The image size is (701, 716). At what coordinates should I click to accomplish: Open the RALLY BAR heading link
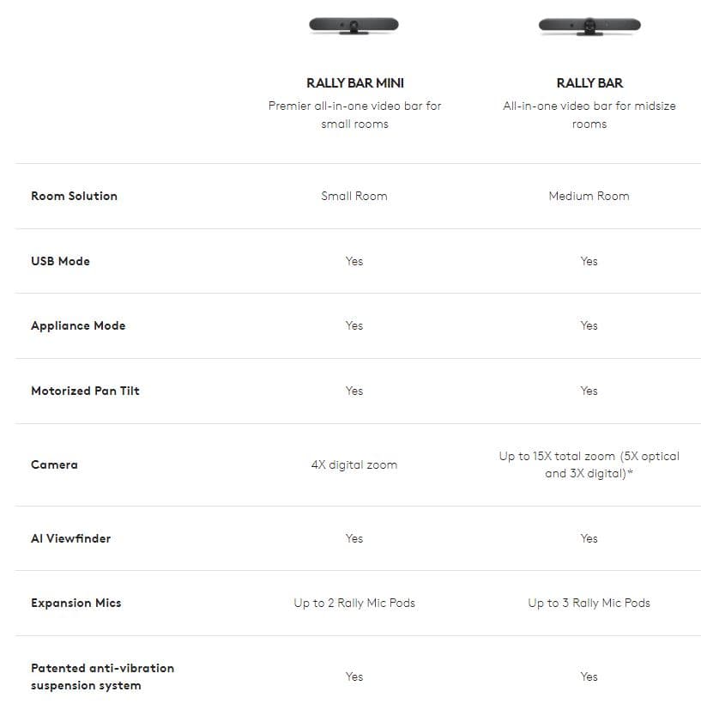pos(589,83)
